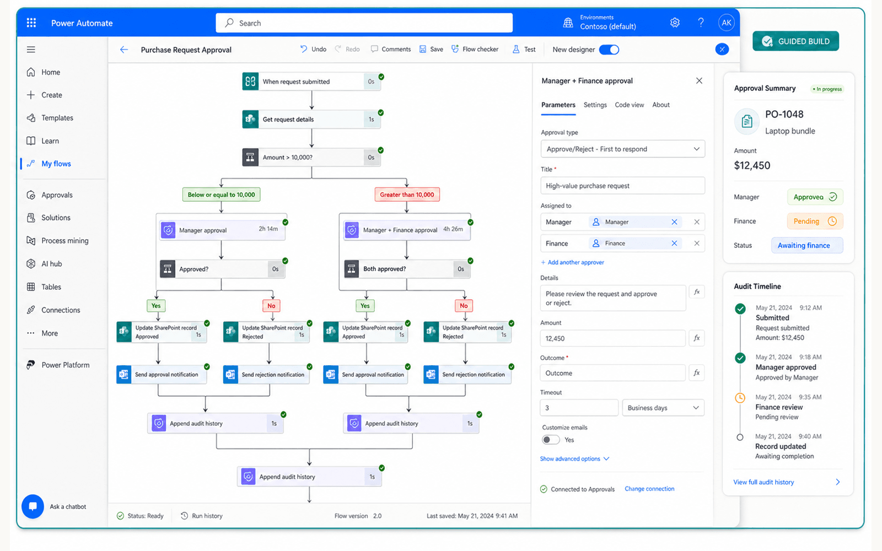Open Run history
Viewport: 882px width, 551px height.
pyautogui.click(x=202, y=516)
